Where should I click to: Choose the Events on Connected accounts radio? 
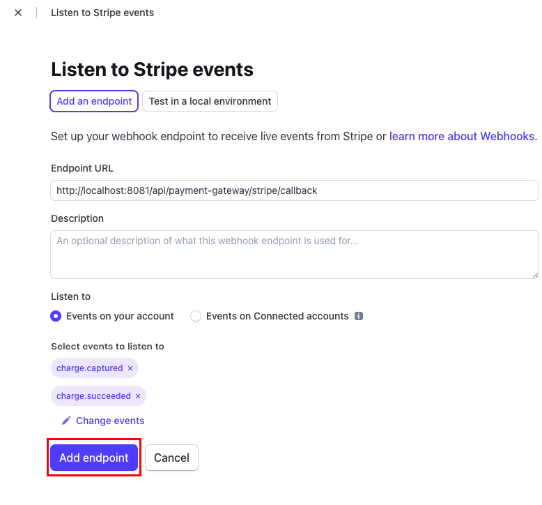pos(196,316)
